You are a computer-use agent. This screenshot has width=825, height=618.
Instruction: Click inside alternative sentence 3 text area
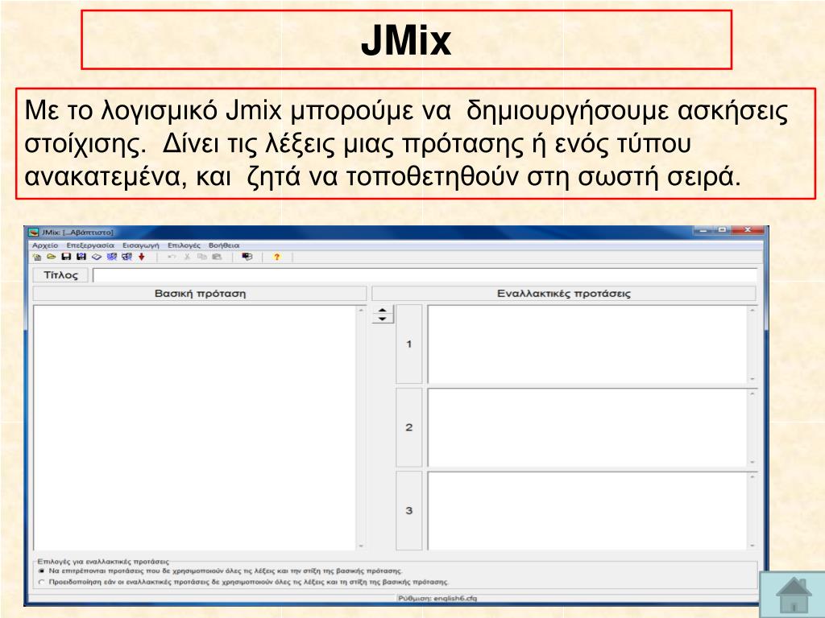587,510
